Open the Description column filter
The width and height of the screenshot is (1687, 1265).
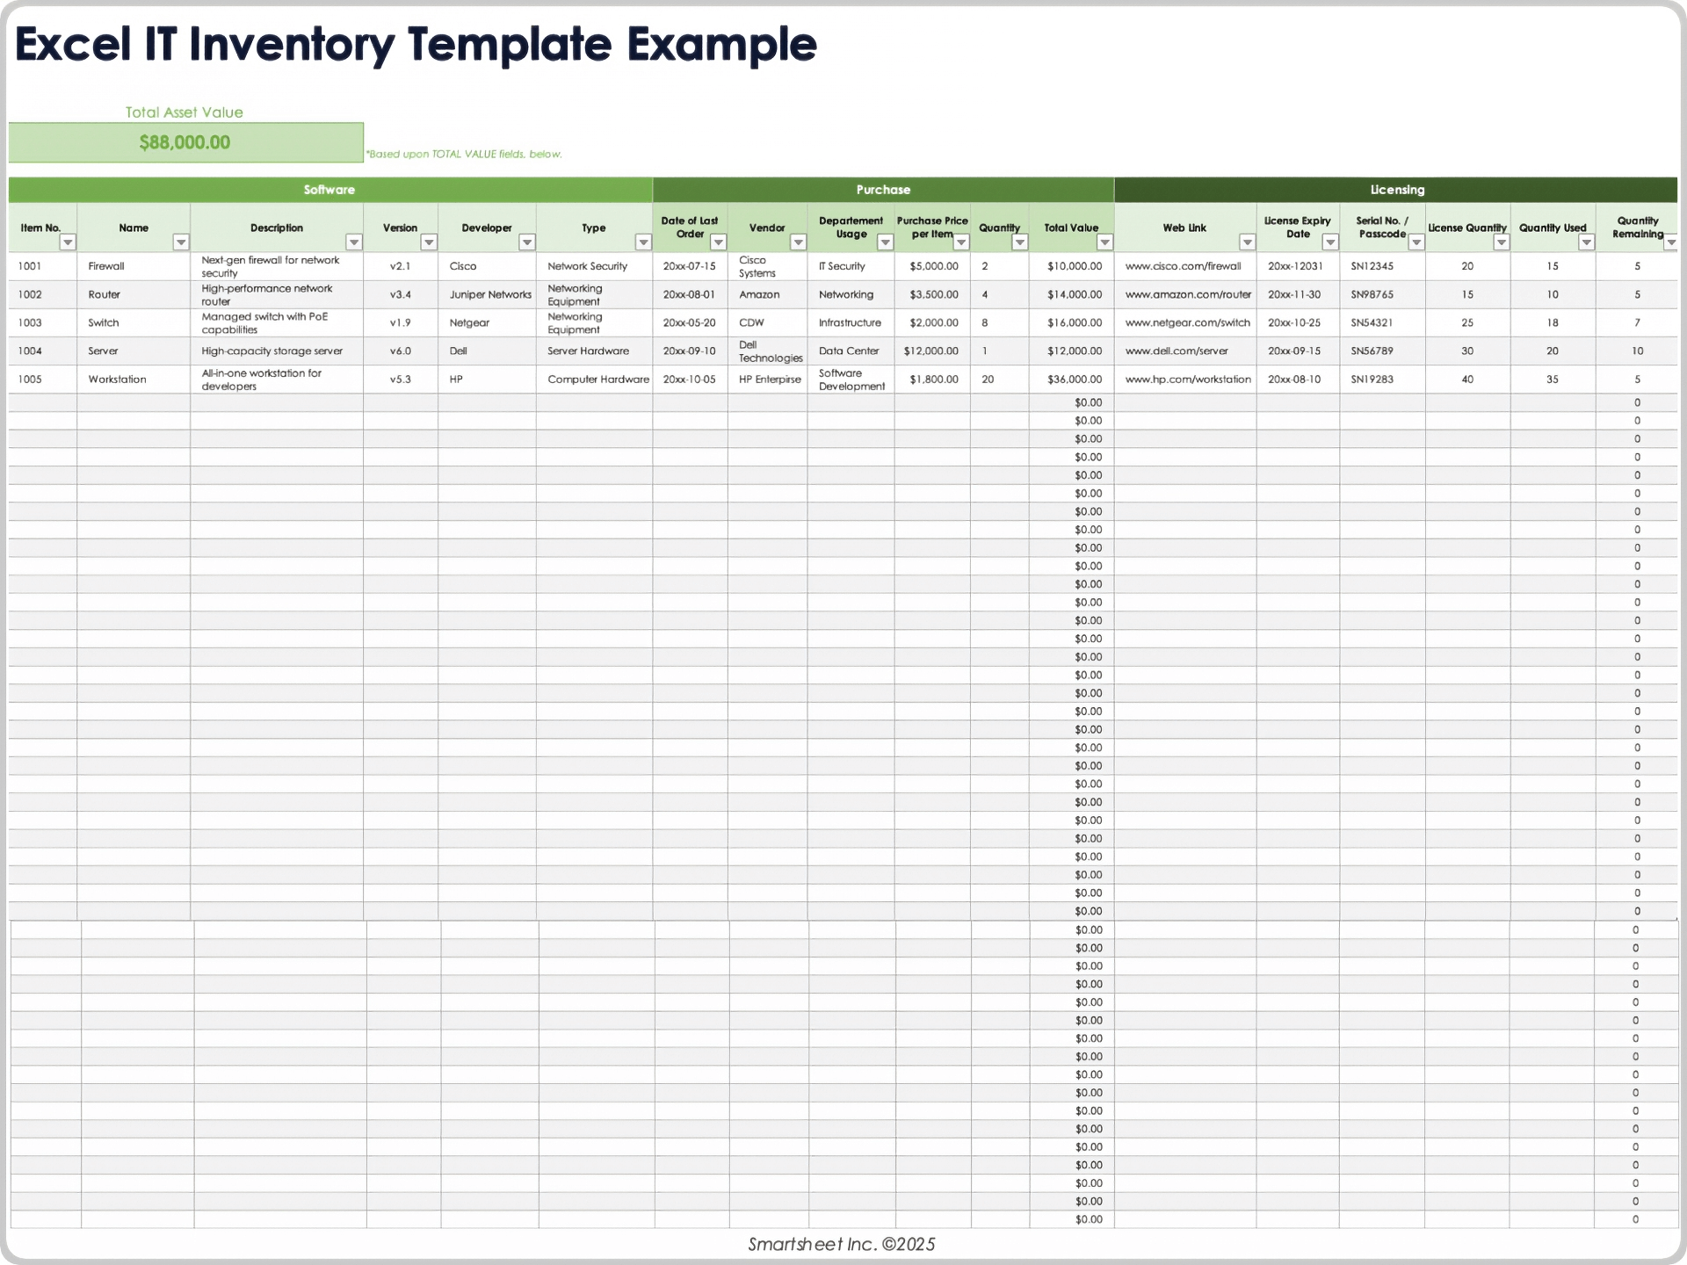coord(354,242)
